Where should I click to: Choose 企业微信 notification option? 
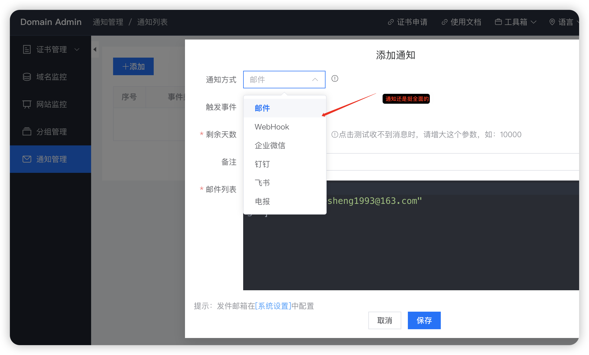270,145
